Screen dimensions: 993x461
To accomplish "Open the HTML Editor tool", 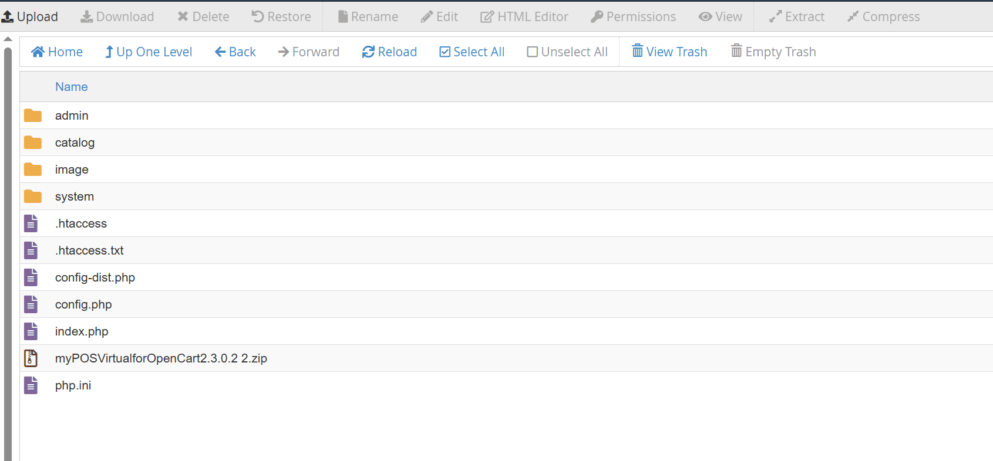I will [524, 17].
